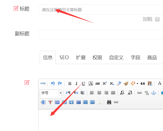This screenshot has height=131, width=163.
Task: Switch editor to HTML source mode
Action: point(43,84)
